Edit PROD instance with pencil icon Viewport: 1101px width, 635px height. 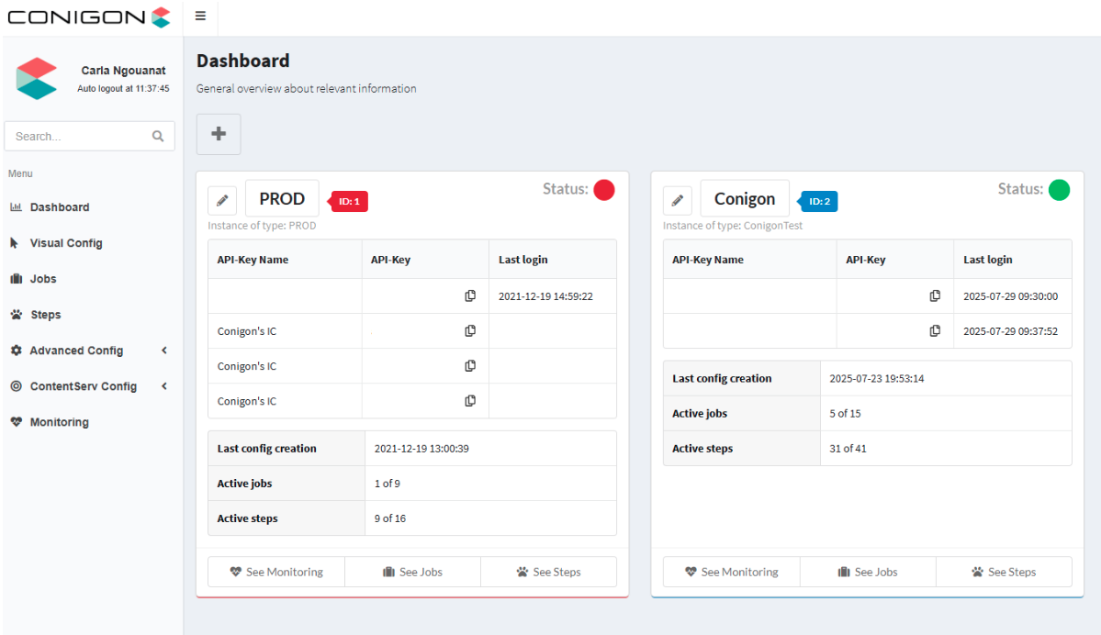point(222,201)
